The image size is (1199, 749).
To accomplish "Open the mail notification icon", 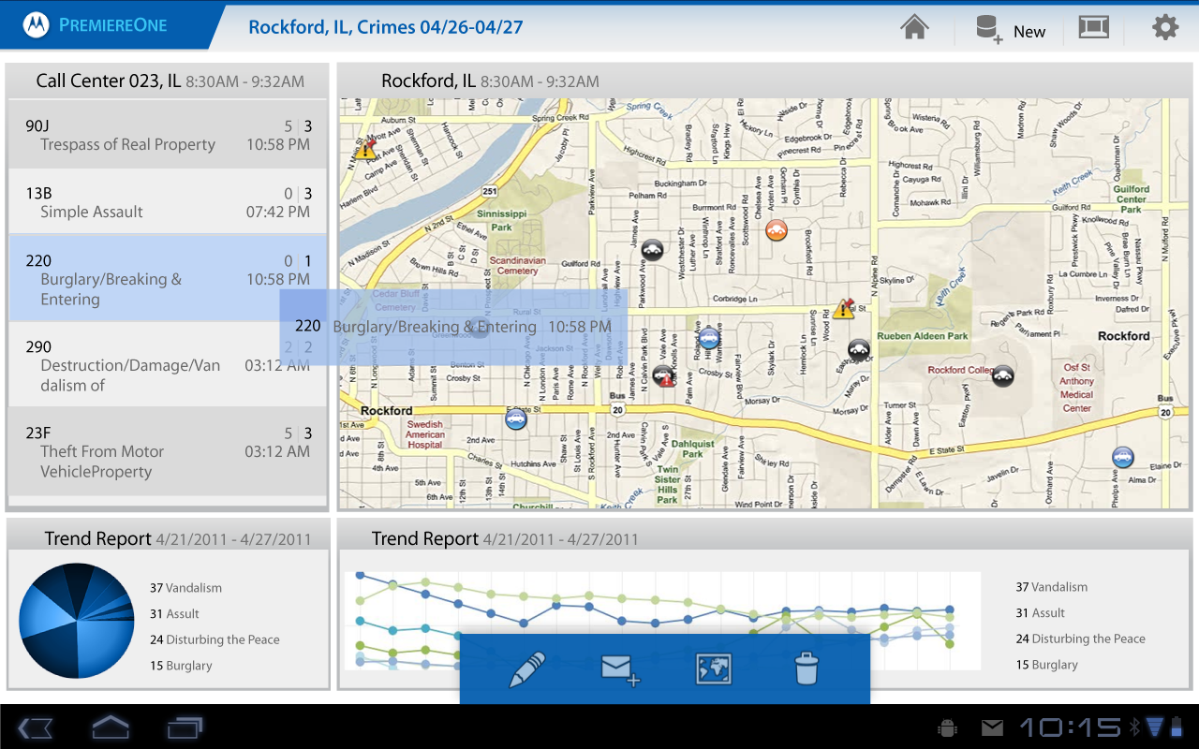I will tap(992, 727).
